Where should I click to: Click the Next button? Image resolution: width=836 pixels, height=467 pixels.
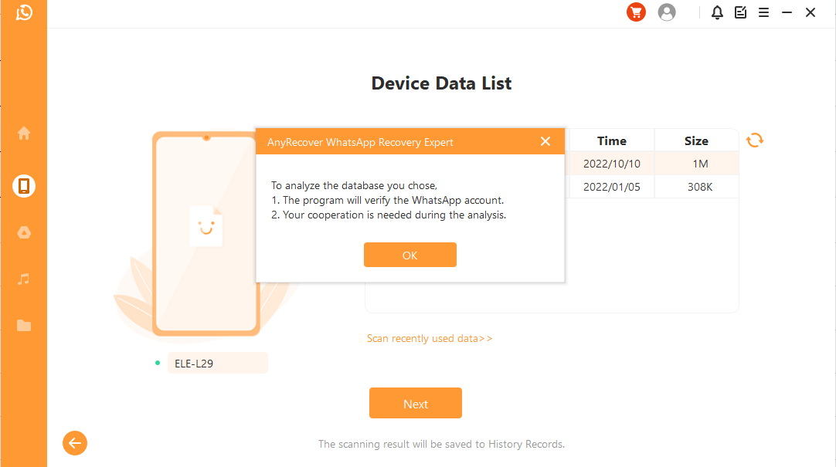click(415, 403)
